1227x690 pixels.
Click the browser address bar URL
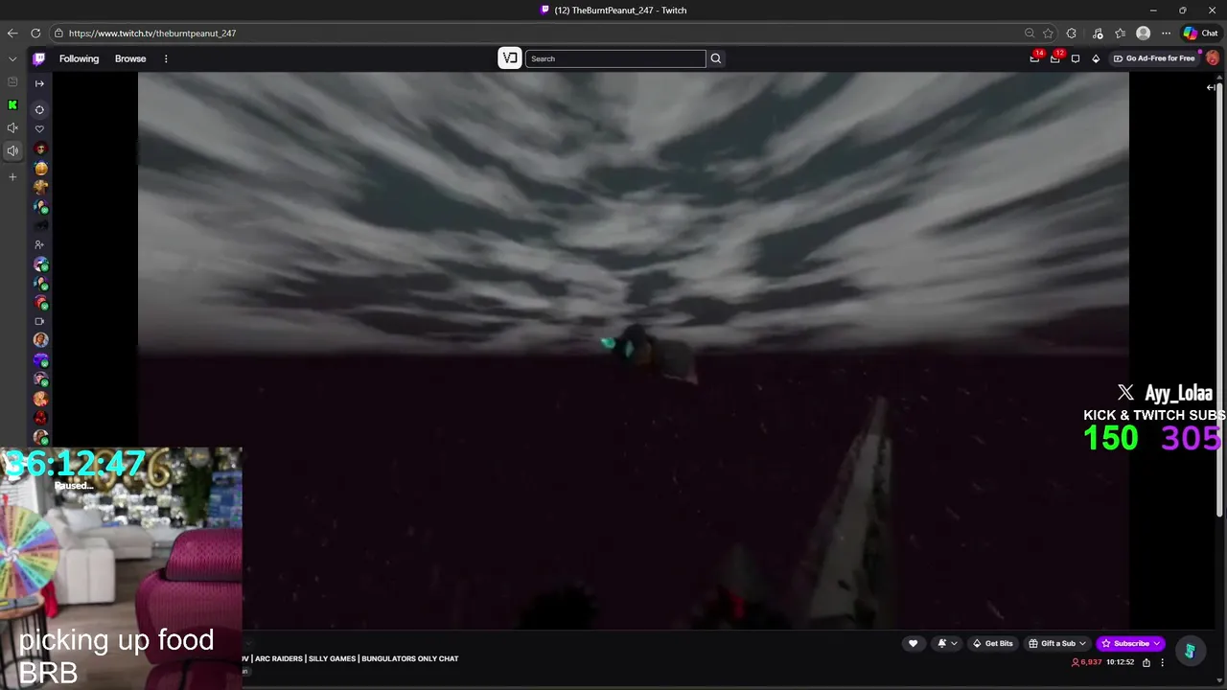152,33
